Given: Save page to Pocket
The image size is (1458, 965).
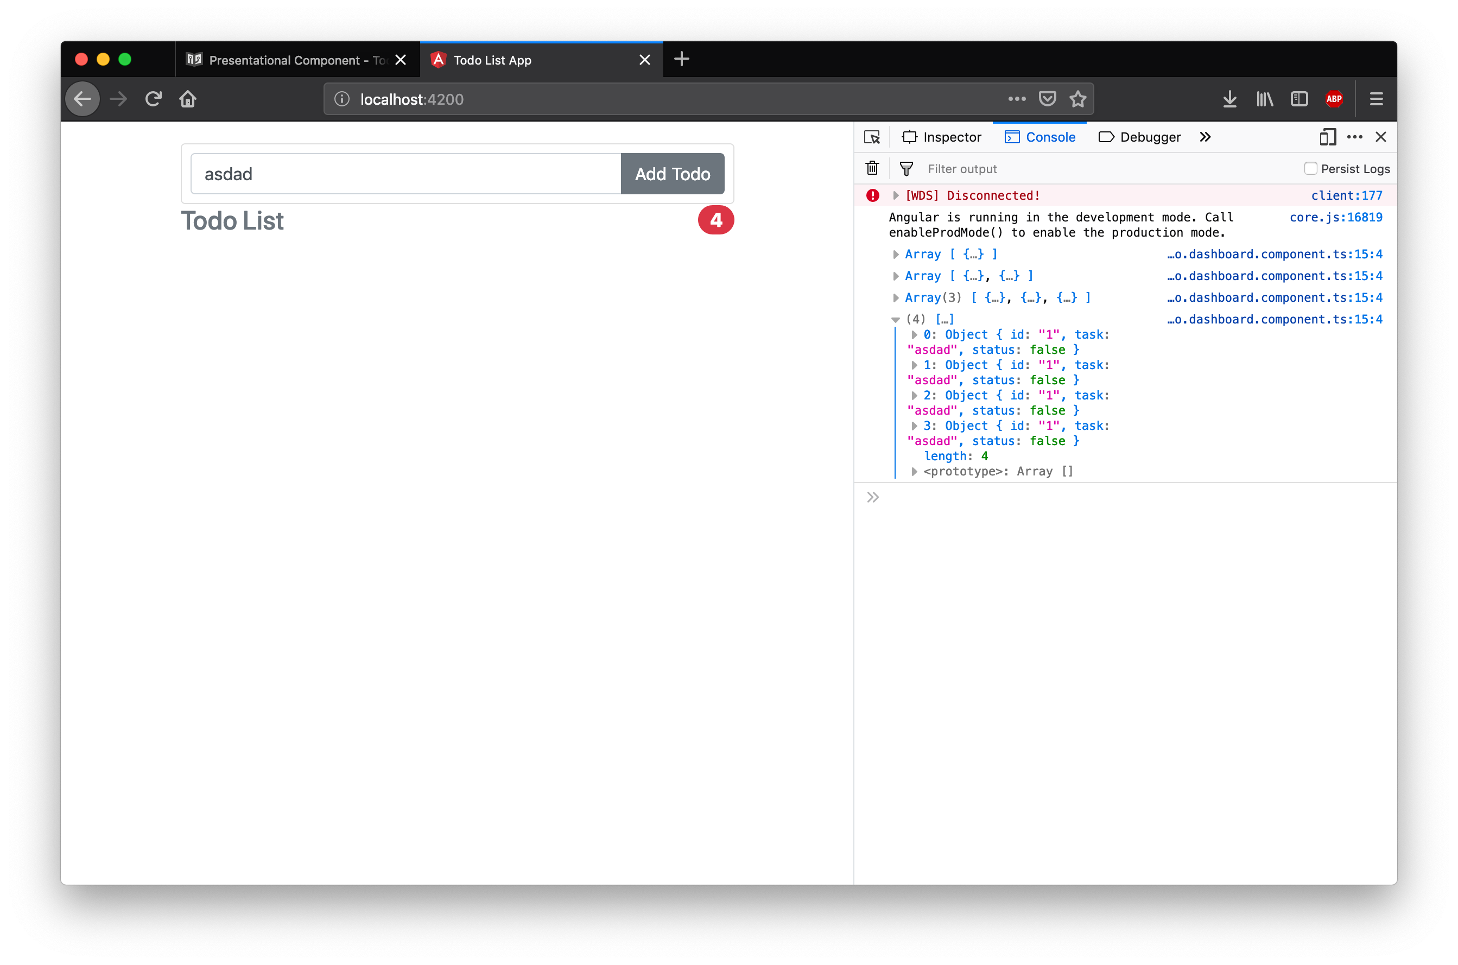Looking at the screenshot, I should click(x=1048, y=99).
